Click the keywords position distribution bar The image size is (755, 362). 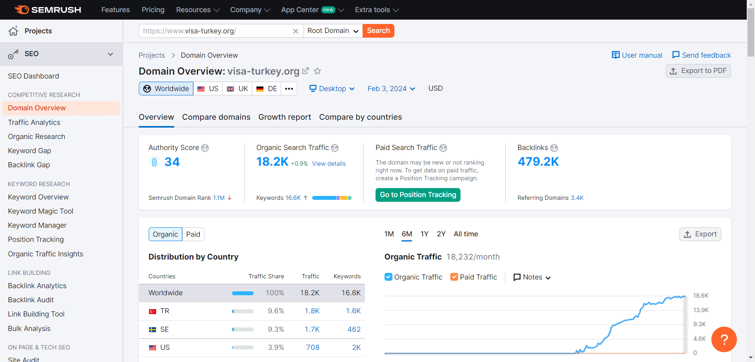click(332, 198)
